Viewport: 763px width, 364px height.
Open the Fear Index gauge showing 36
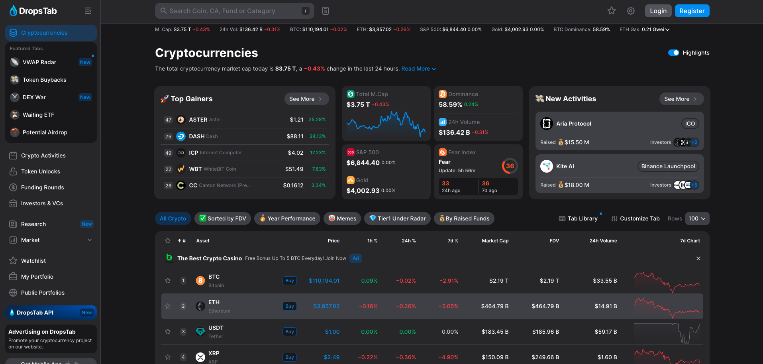[510, 166]
